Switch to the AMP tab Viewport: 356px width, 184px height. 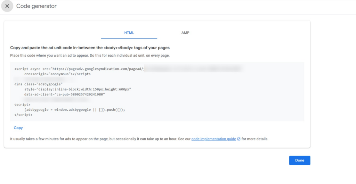pos(185,33)
